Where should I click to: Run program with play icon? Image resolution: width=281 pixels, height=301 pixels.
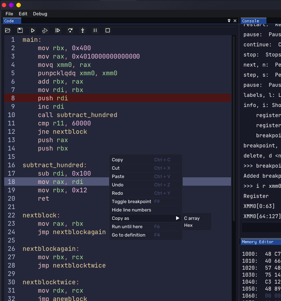[x=33, y=30]
